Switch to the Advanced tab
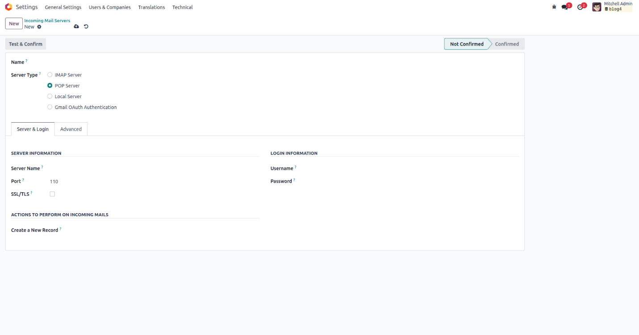 coord(71,129)
